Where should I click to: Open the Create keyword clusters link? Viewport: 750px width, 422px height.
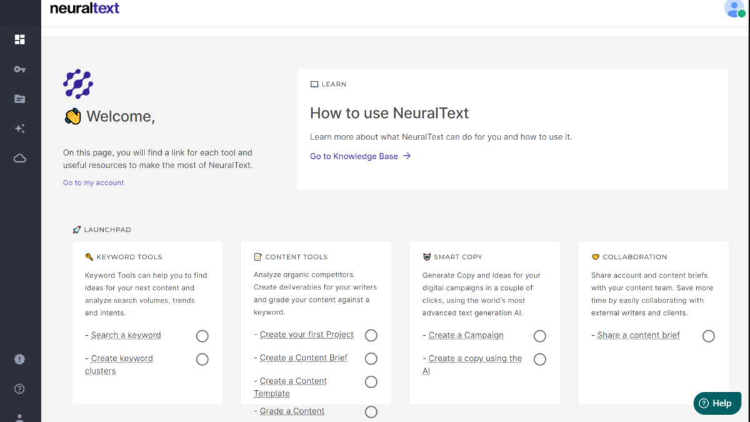coord(119,364)
